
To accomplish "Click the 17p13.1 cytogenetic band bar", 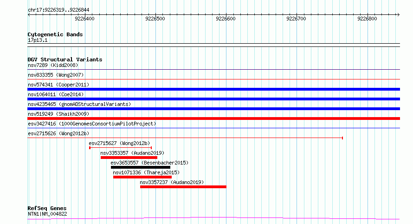I will point(213,45).
